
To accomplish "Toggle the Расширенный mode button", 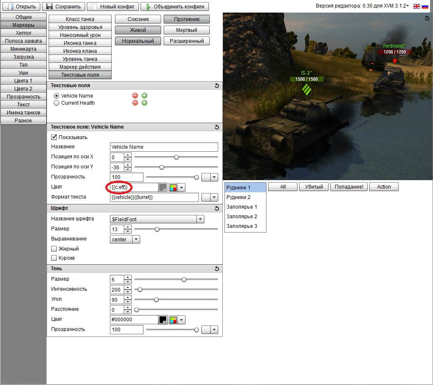I will [187, 41].
